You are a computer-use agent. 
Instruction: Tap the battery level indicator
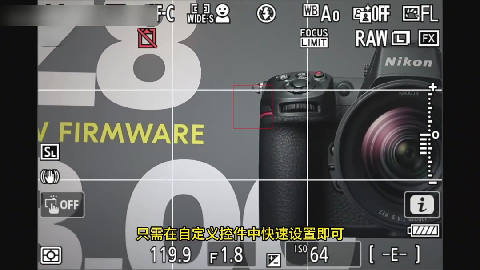click(424, 230)
